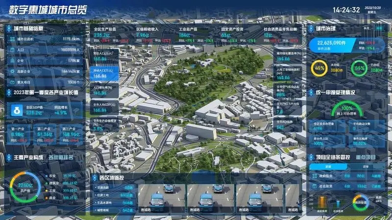Click the 城市治理 panel header icon

(310, 29)
